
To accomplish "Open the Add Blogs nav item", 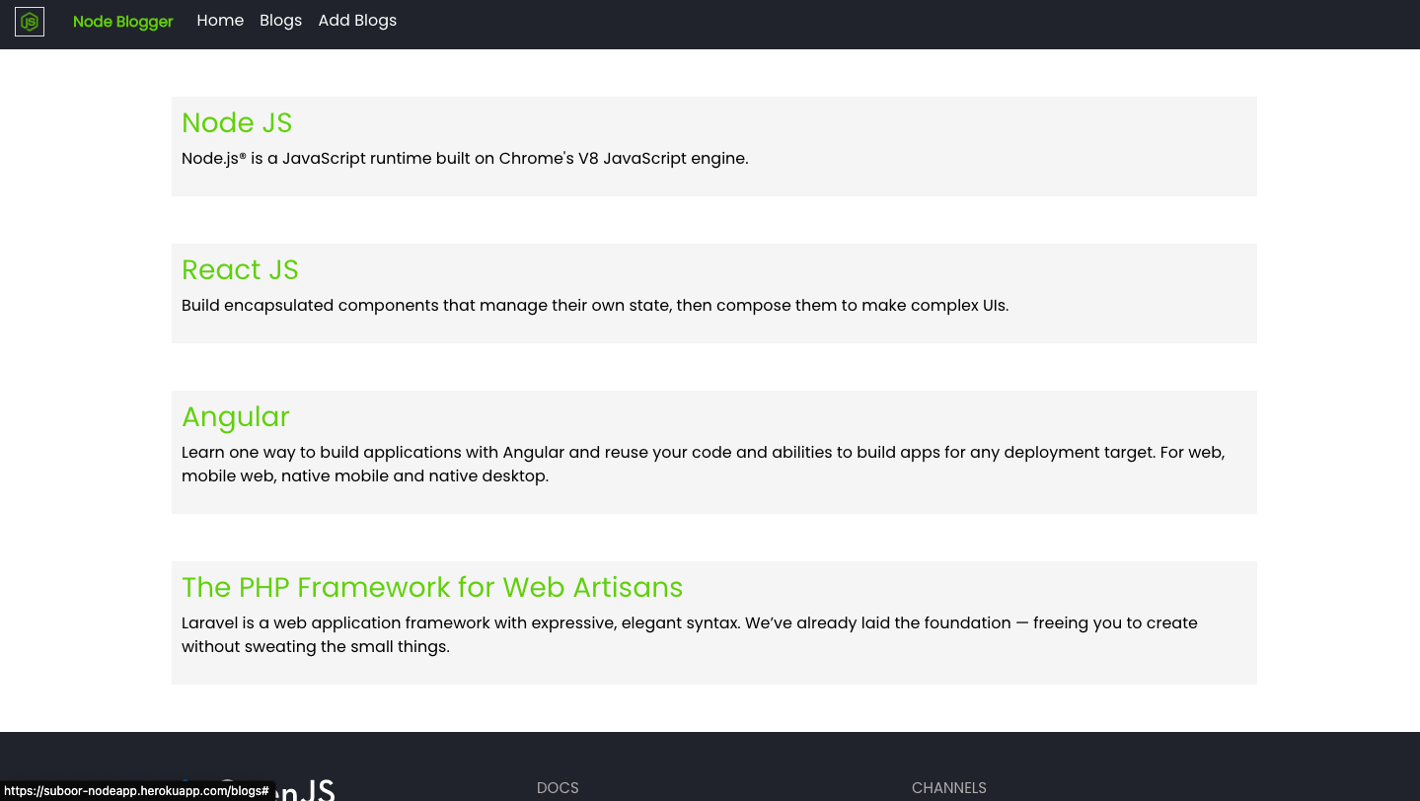I will click(357, 21).
